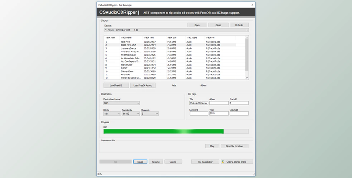Click the ID3 Title input field
The height and width of the screenshot is (178, 352).
coord(199,103)
